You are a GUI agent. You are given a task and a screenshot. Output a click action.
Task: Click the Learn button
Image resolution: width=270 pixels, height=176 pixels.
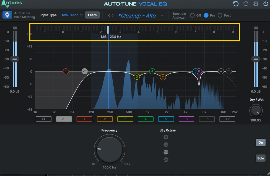[92, 15]
